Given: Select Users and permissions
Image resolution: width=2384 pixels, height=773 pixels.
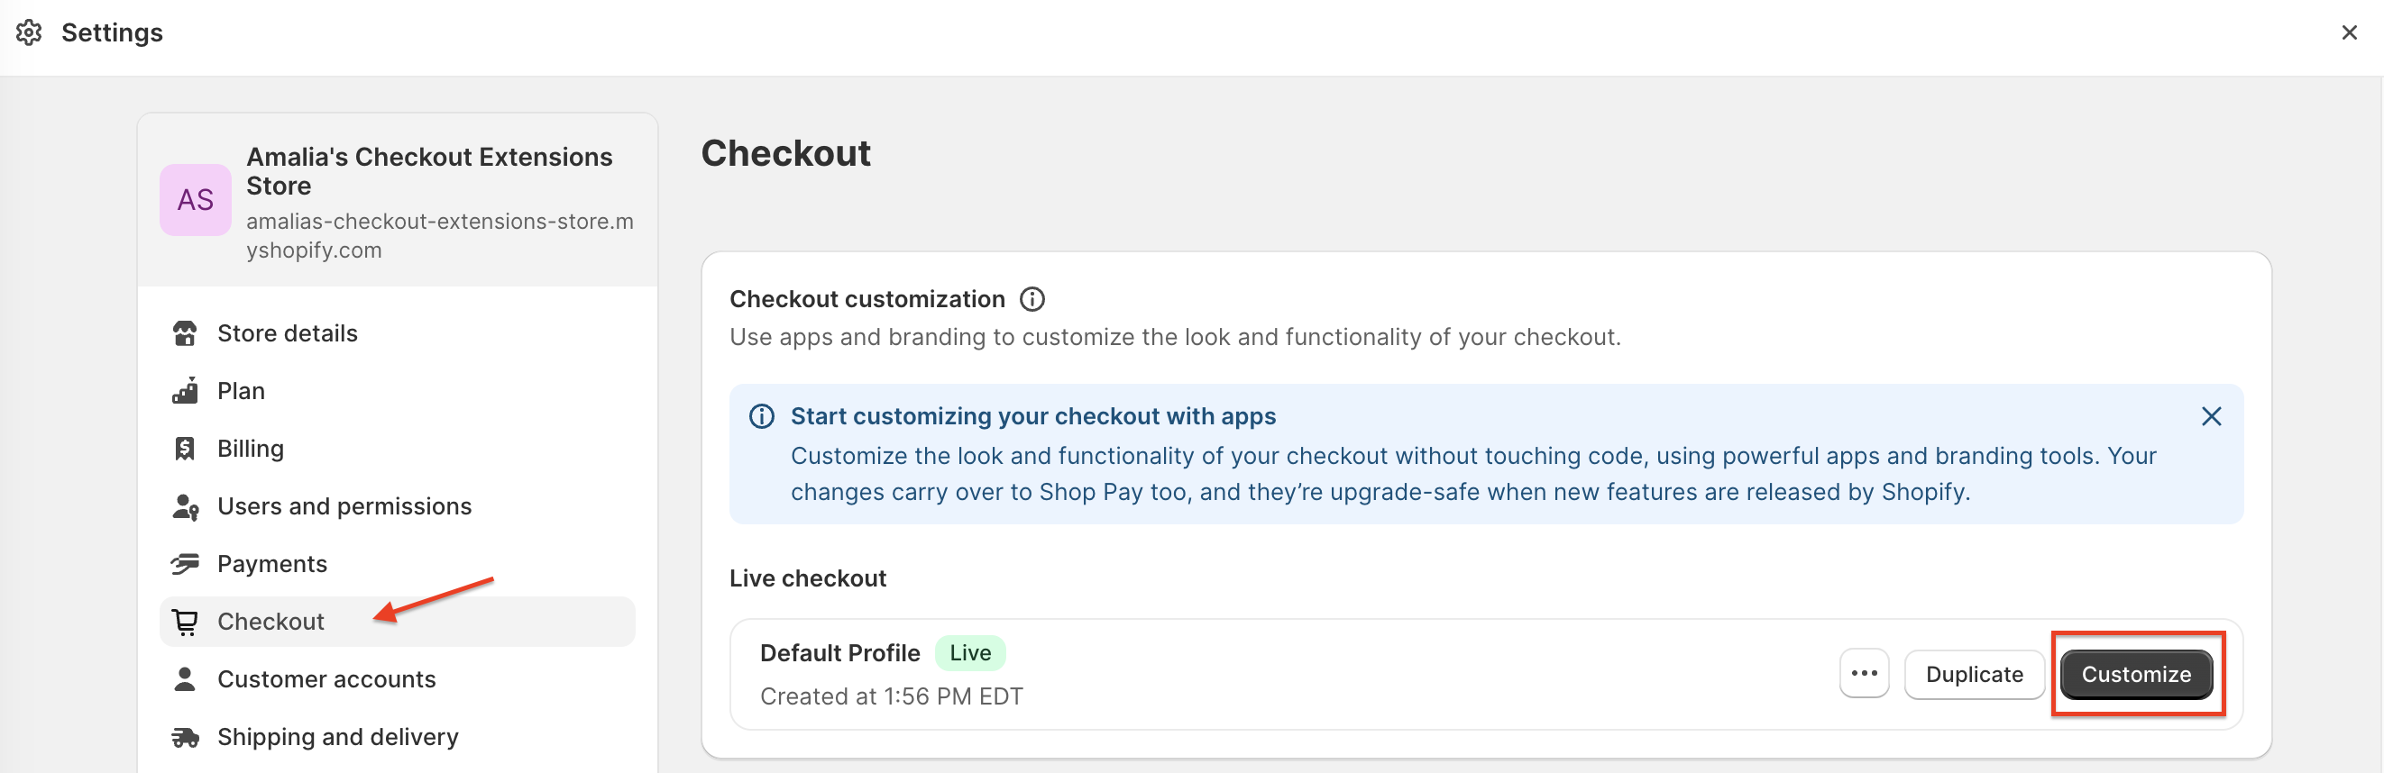Looking at the screenshot, I should click(x=344, y=506).
